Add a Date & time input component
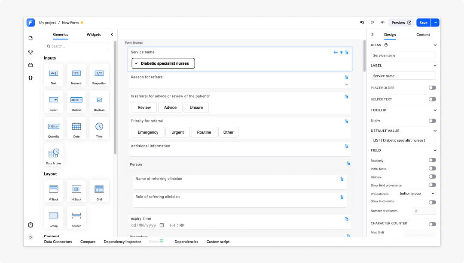Viewport: 464px width, 263px height. click(x=54, y=155)
